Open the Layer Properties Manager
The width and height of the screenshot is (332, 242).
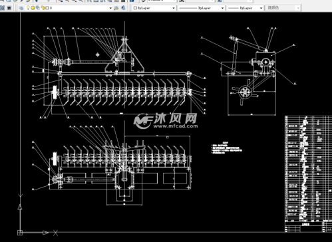[x=21, y=8]
